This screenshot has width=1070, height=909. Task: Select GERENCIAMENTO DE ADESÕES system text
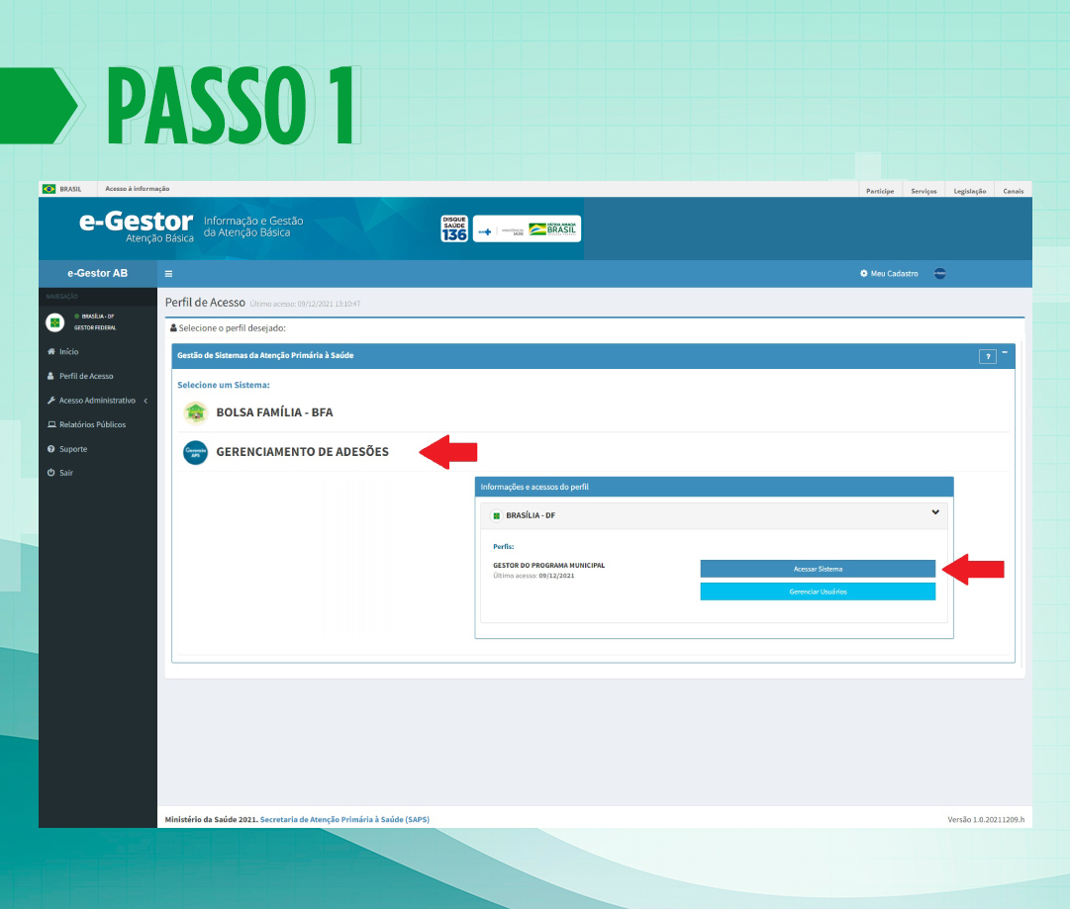point(302,452)
